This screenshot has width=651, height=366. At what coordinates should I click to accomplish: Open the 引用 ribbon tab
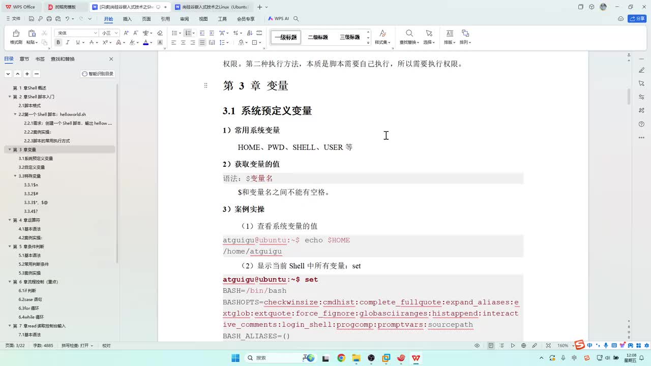[165, 19]
